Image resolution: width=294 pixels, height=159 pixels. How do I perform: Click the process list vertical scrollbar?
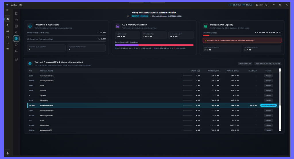click(x=280, y=100)
